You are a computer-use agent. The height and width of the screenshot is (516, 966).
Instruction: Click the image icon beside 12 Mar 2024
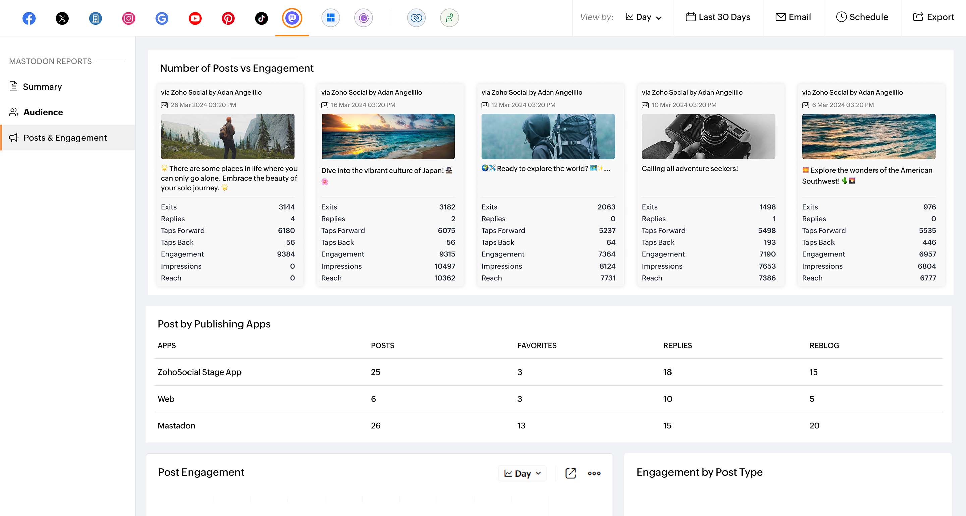(485, 105)
